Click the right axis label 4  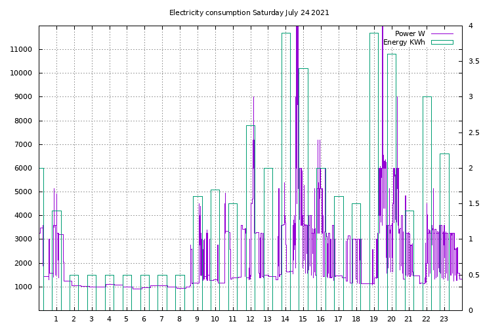[x=471, y=26]
